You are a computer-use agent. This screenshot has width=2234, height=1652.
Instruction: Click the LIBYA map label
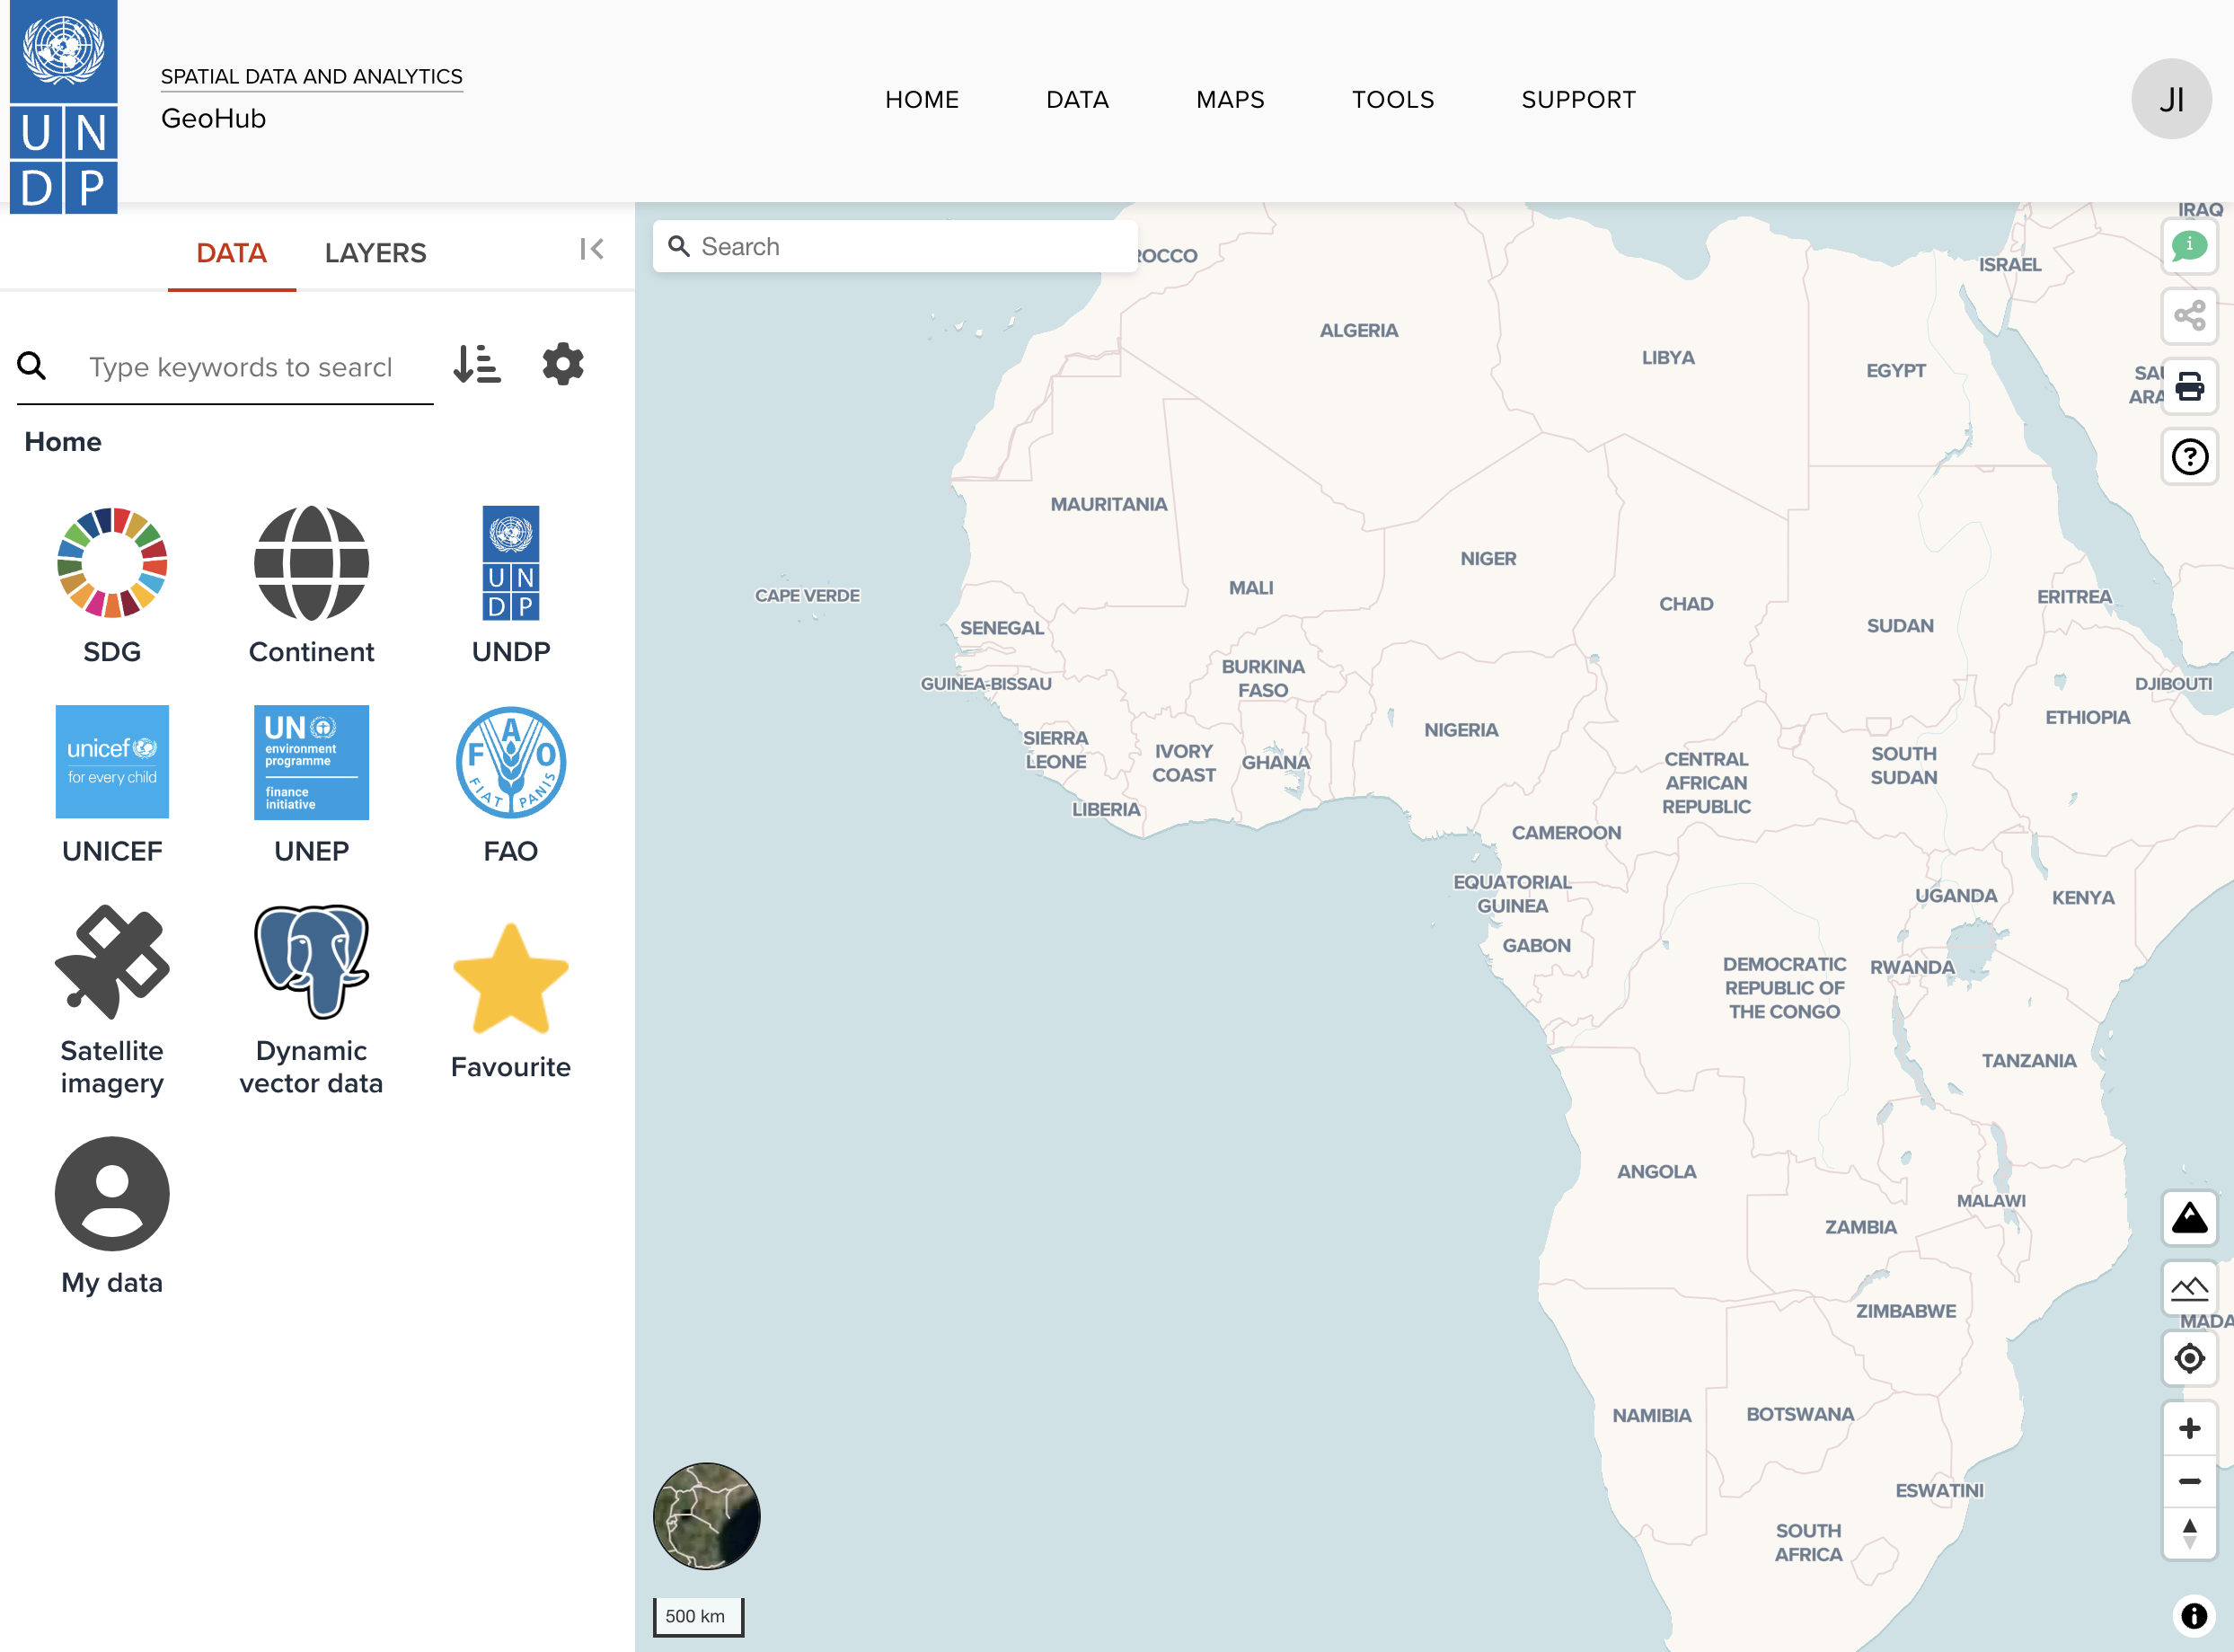coord(1668,357)
